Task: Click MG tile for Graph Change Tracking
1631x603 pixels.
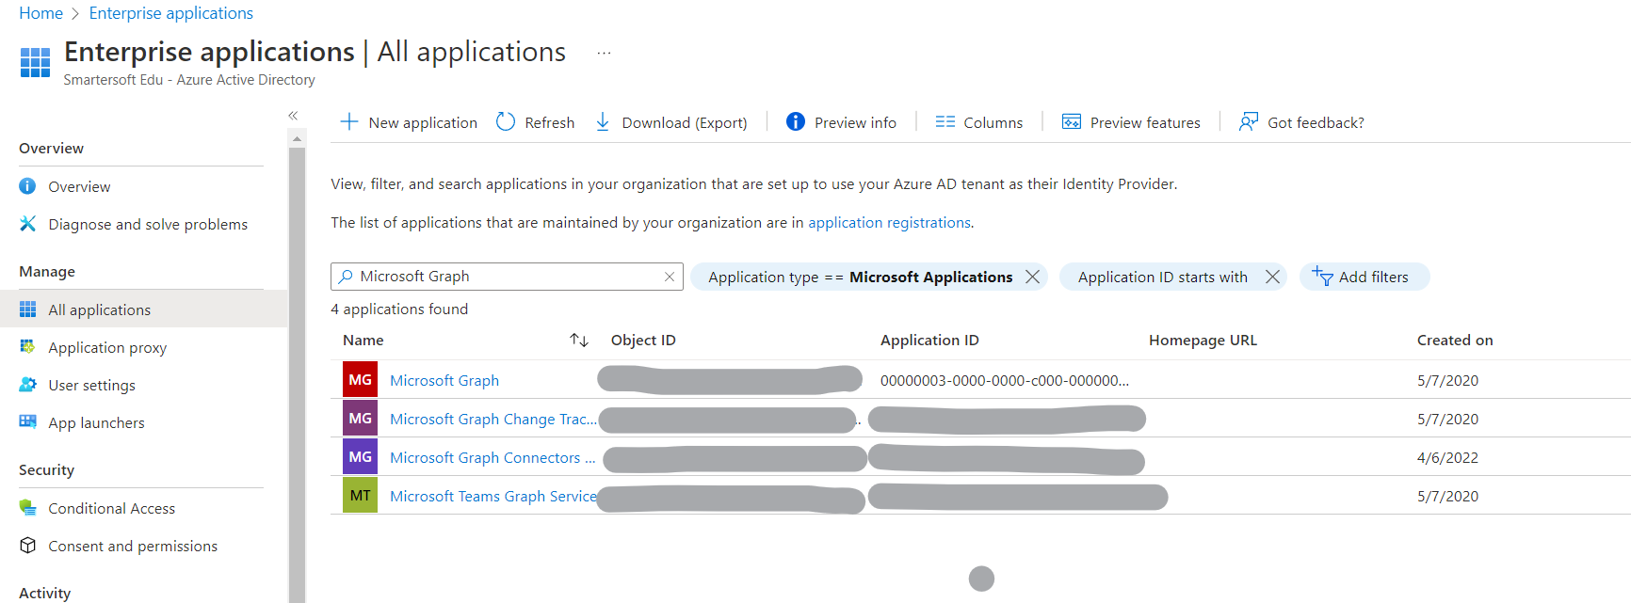Action: [360, 418]
